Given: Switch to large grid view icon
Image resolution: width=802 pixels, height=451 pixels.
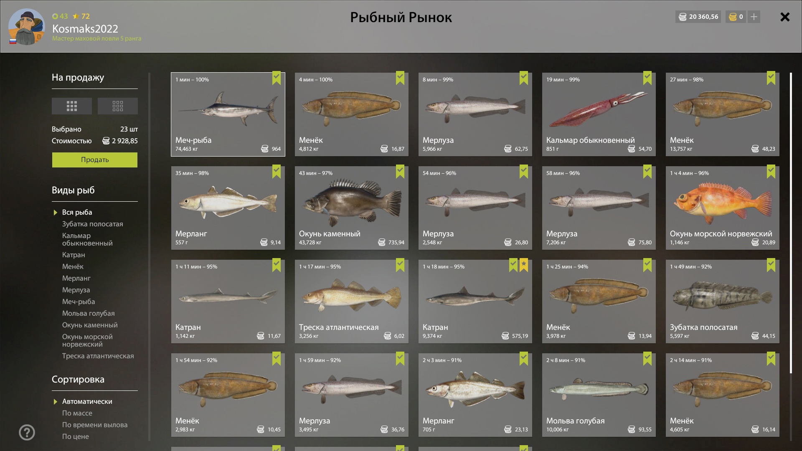Looking at the screenshot, I should click(x=72, y=106).
